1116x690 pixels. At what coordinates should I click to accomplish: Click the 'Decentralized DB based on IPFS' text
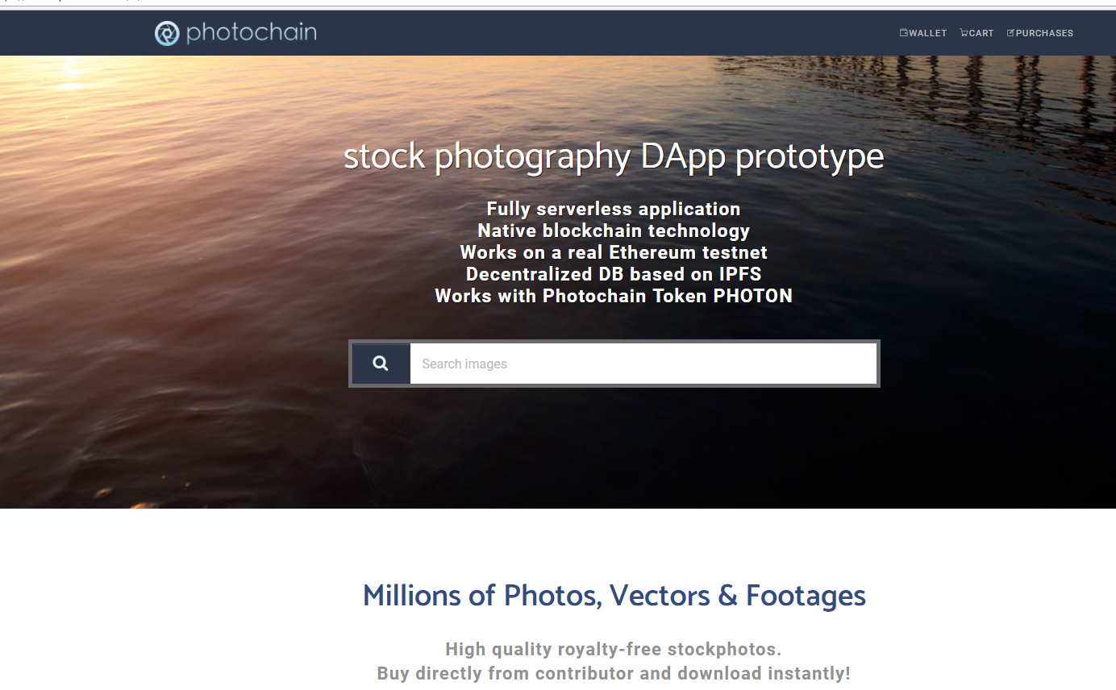click(614, 274)
